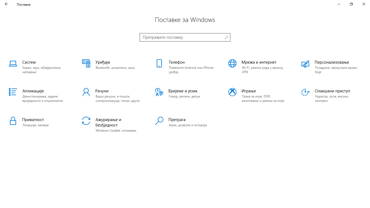Restore down the Поставке window
The height and width of the screenshot is (208, 370).
[351, 4]
